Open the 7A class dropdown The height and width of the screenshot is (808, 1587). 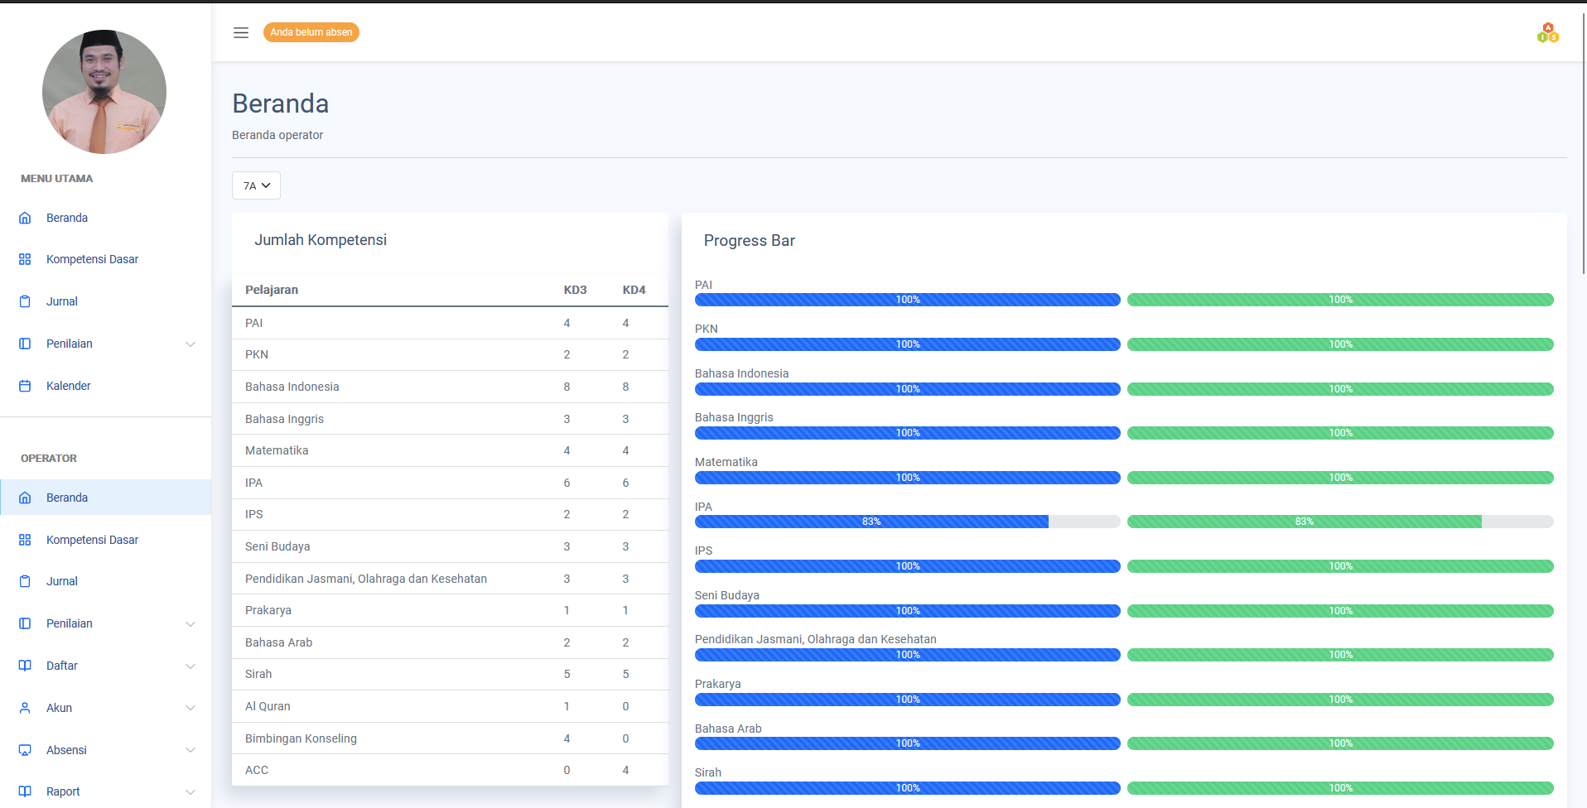coord(256,185)
